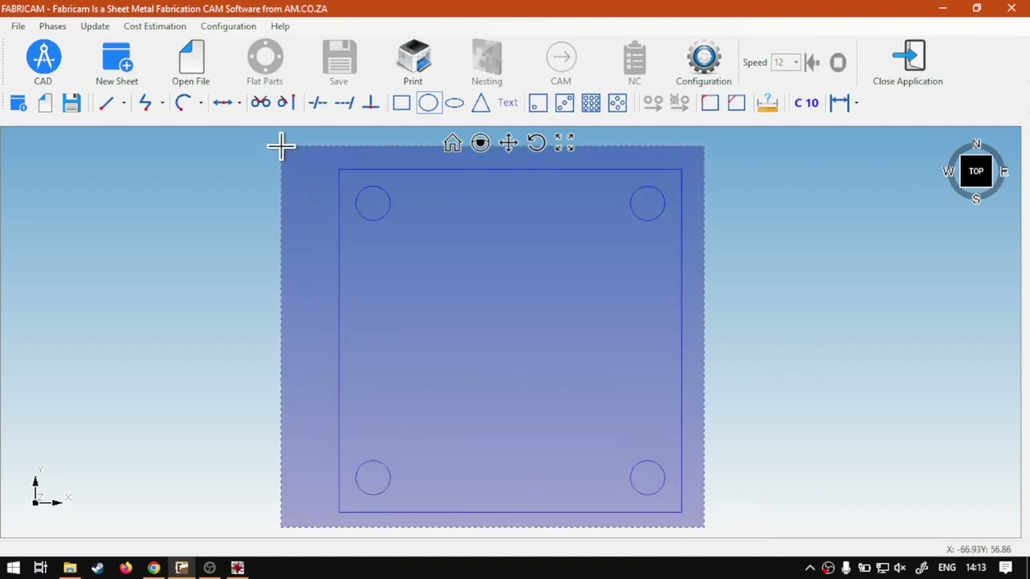Expand the Polyline tool dropdown arrow
The width and height of the screenshot is (1030, 579).
coord(162,103)
